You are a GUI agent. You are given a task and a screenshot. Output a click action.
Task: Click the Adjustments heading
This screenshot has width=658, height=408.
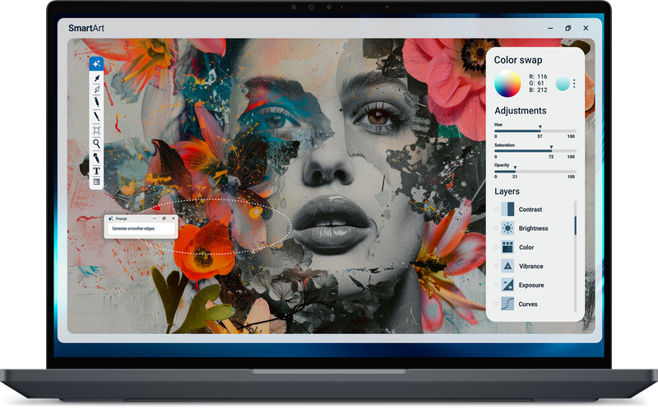click(x=521, y=111)
